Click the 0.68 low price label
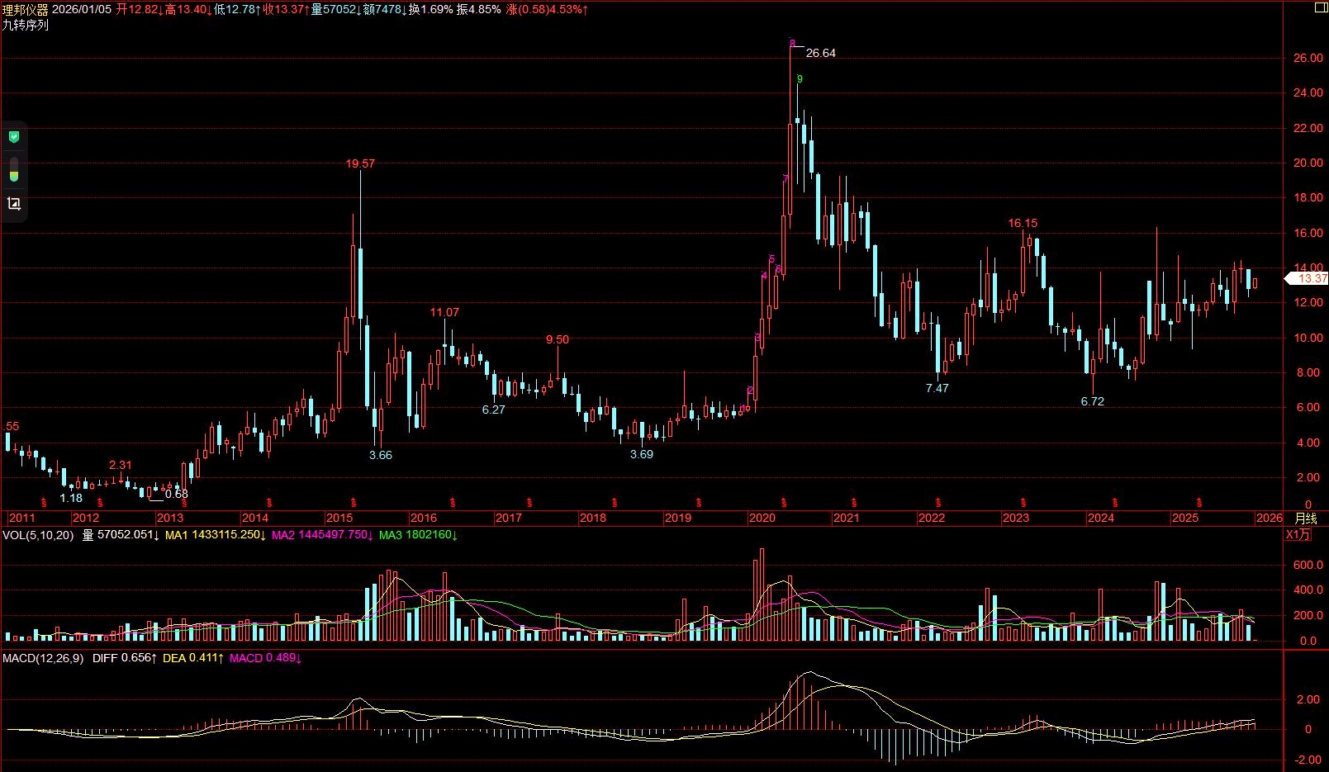This screenshot has width=1329, height=772. click(177, 494)
